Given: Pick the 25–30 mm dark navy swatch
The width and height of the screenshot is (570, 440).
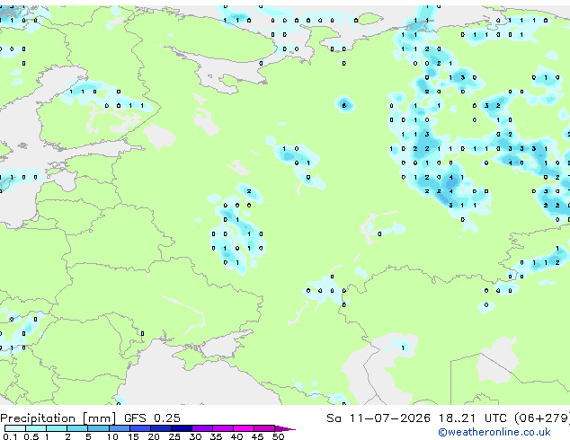Looking at the screenshot, I should point(182,428).
